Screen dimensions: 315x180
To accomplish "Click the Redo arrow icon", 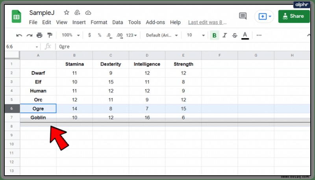I will 29,35.
